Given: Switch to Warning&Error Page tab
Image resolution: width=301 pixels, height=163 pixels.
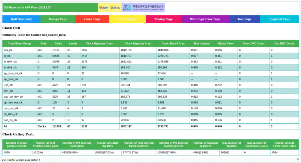Looking at the screenshot, I should coord(205,19).
